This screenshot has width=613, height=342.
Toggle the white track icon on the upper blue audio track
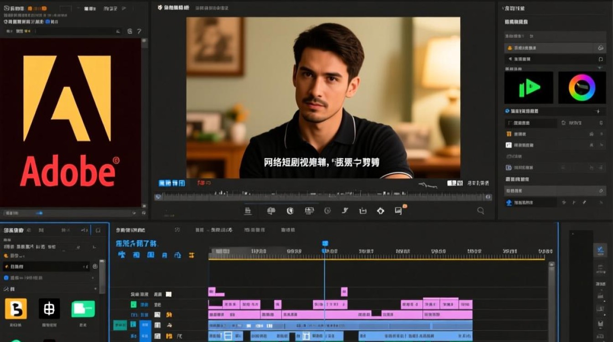coord(157,325)
